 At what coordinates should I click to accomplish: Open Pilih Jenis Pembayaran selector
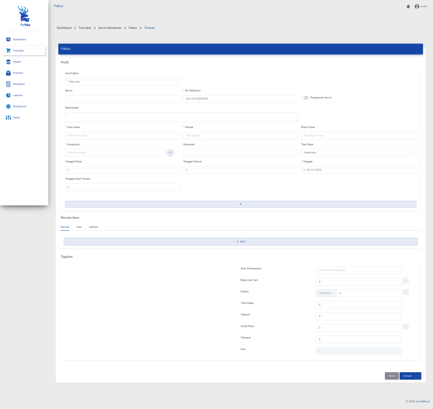click(359, 270)
